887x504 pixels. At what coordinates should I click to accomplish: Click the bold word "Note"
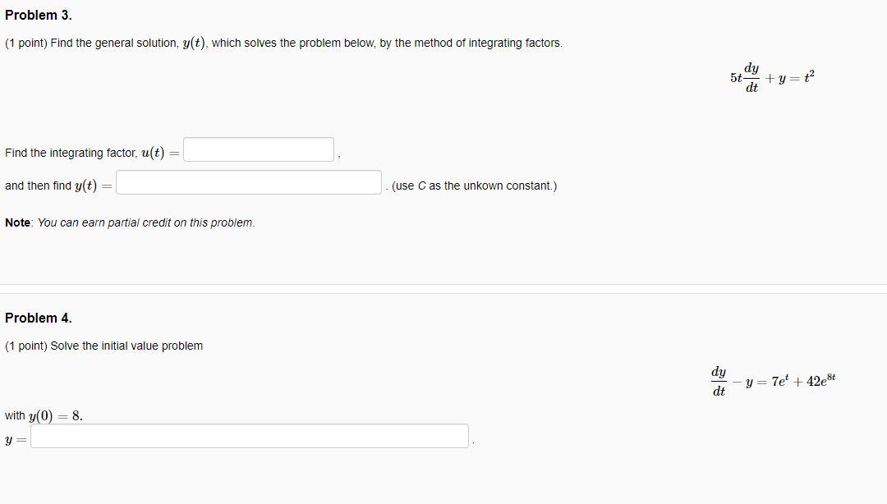[x=17, y=223]
